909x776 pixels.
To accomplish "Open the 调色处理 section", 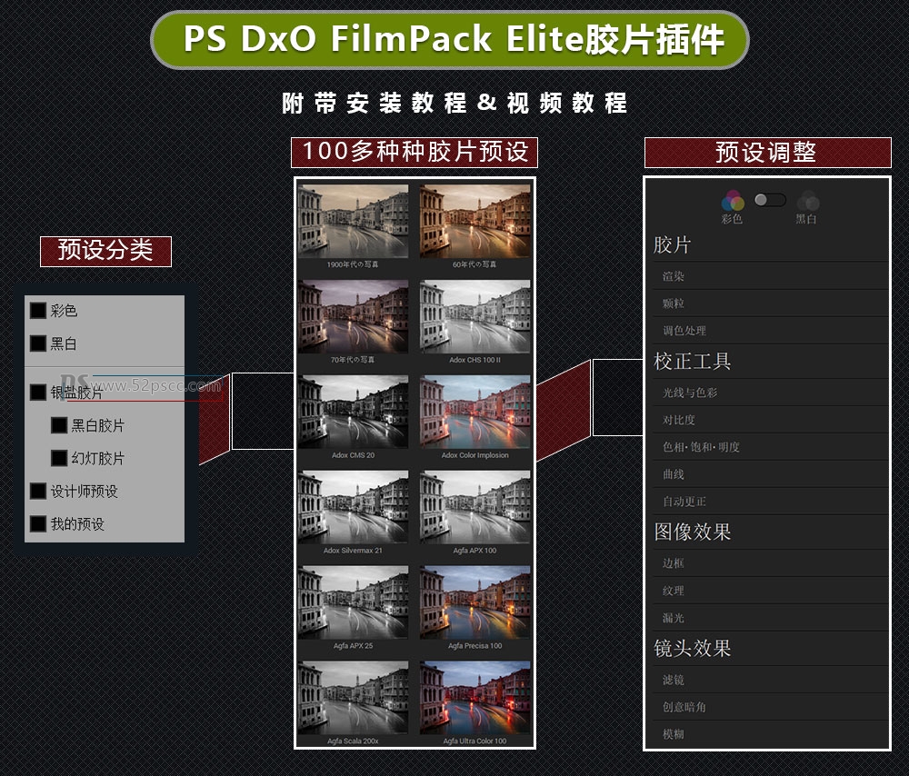I will (771, 331).
